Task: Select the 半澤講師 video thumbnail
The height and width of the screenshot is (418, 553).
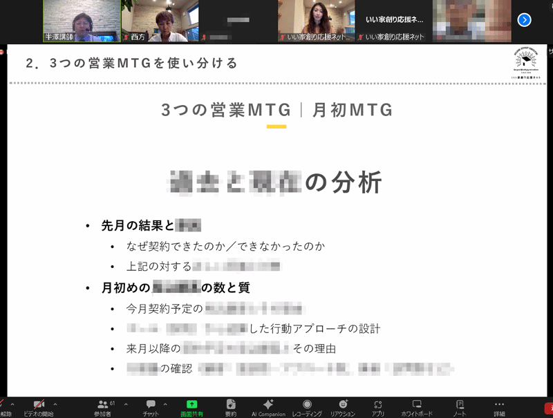Action: [81, 21]
